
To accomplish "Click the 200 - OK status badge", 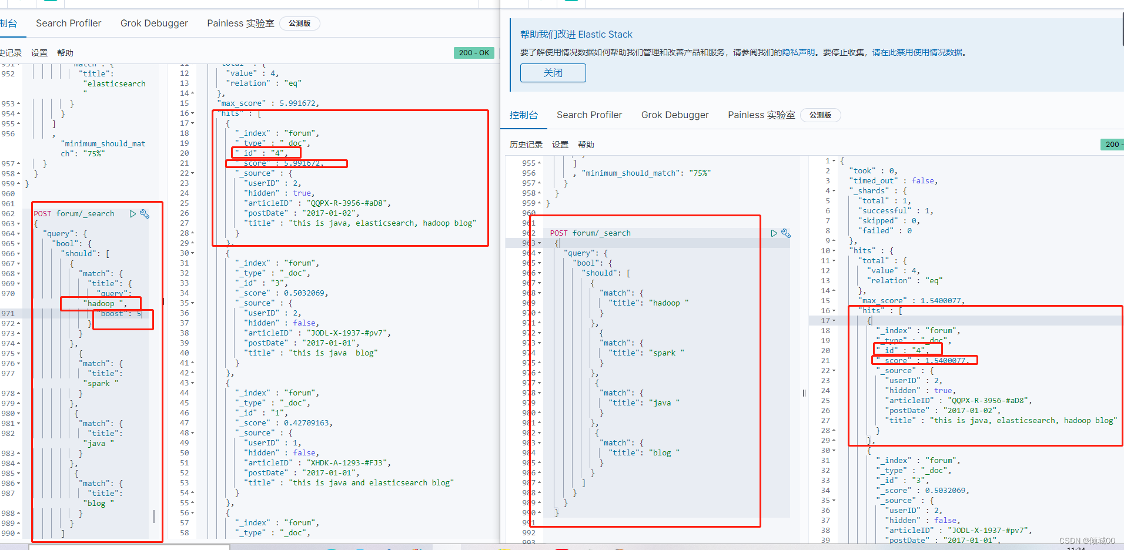I will pos(474,53).
